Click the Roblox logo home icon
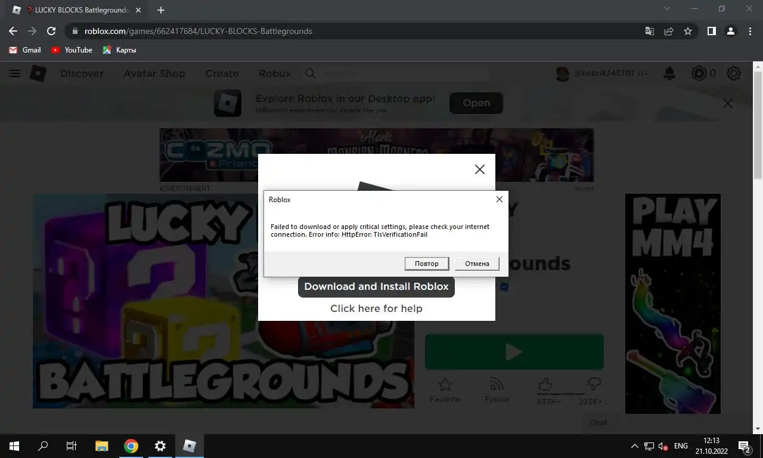Image resolution: width=763 pixels, height=458 pixels. pyautogui.click(x=38, y=73)
